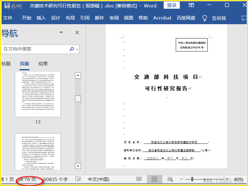Open the comments speech bubble icon
The width and height of the screenshot is (248, 186).
[244, 18]
